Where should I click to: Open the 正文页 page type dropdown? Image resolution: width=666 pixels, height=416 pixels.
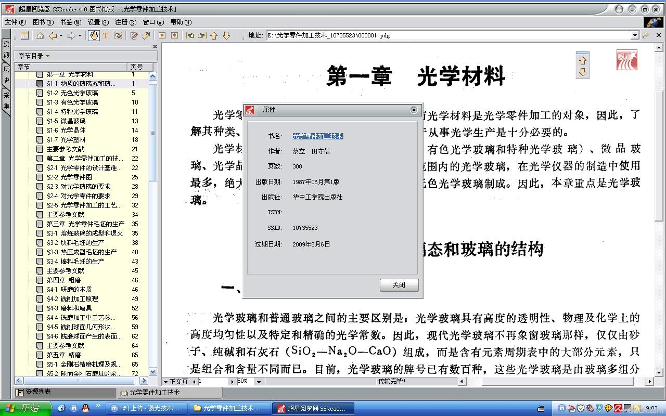click(x=166, y=382)
